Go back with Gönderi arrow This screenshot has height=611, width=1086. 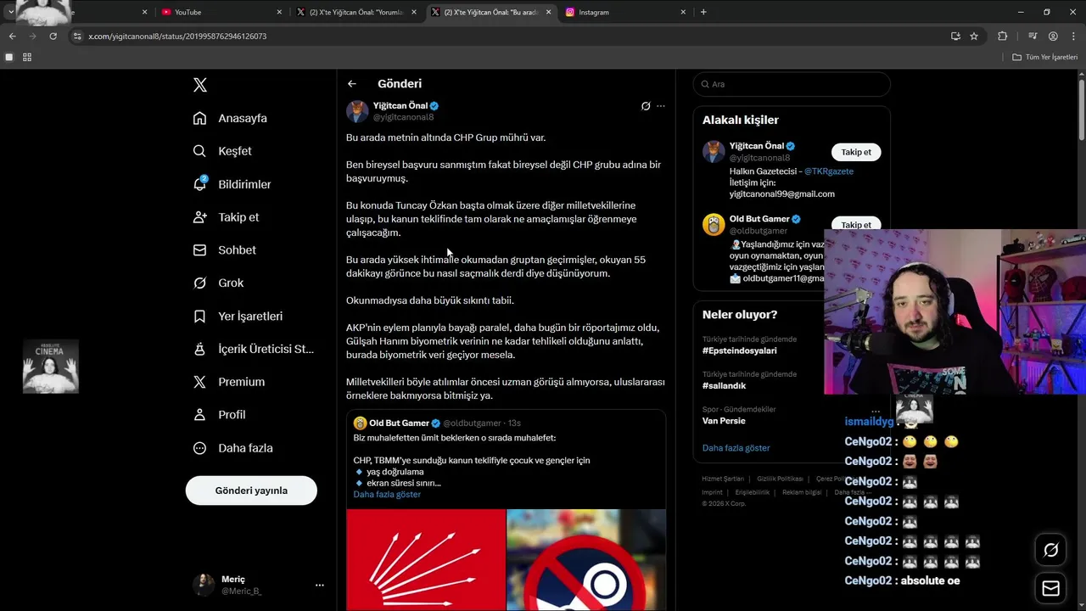click(x=352, y=84)
